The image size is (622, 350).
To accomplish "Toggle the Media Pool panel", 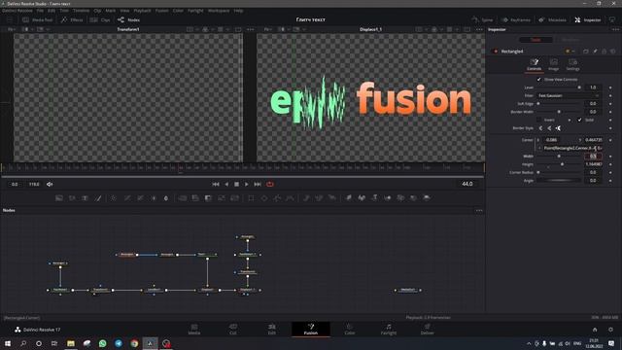I will point(38,19).
